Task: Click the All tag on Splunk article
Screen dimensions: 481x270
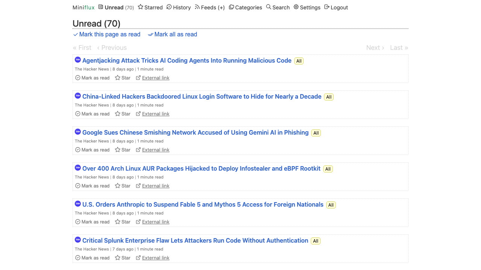Action: click(x=316, y=241)
